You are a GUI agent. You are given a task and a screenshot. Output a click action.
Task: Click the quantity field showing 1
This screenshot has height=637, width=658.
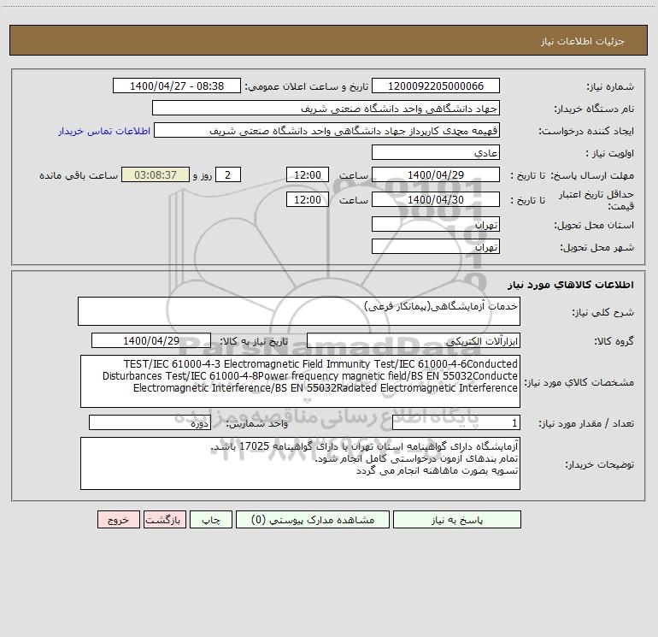pos(456,422)
